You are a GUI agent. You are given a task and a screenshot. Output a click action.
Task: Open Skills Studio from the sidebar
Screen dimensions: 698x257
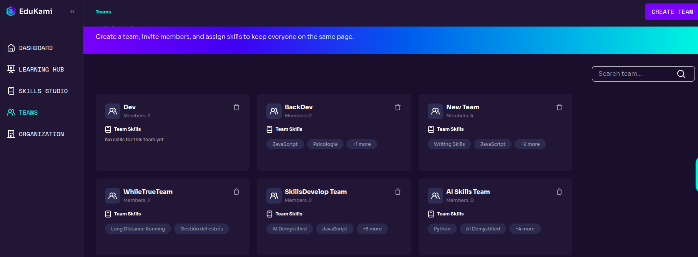(43, 91)
